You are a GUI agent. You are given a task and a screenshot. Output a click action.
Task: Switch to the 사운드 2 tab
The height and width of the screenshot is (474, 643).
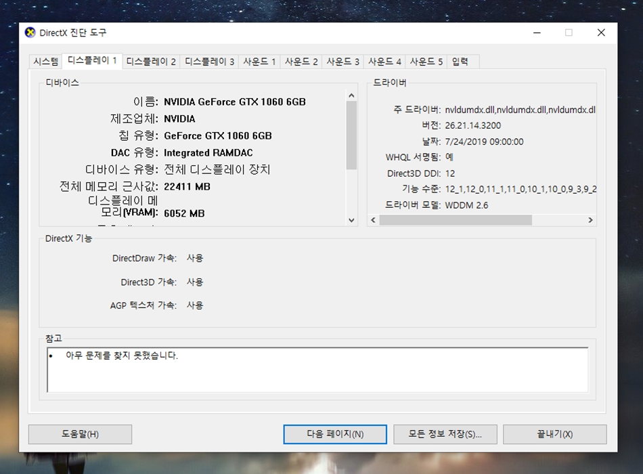point(301,62)
